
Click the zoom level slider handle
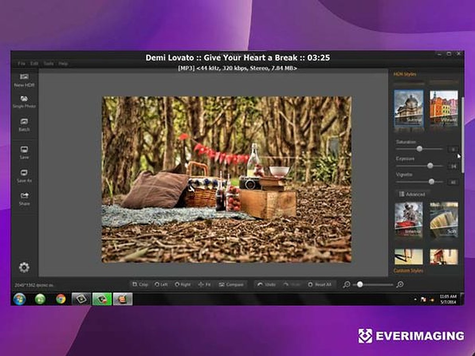(359, 284)
